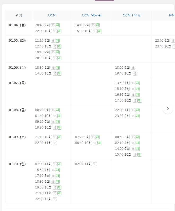Viewport: 175px width, 211px height.
Task: Select the 01.06. (수) date row
Action: 17,68
